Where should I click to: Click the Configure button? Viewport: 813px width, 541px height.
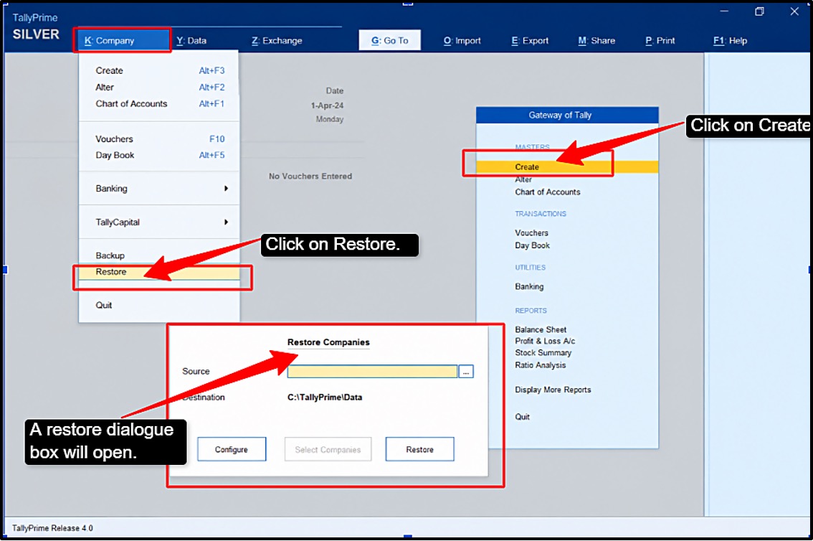point(232,449)
